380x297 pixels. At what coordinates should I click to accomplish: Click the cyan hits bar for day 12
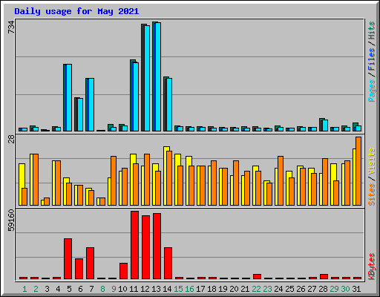pyautogui.click(x=147, y=78)
